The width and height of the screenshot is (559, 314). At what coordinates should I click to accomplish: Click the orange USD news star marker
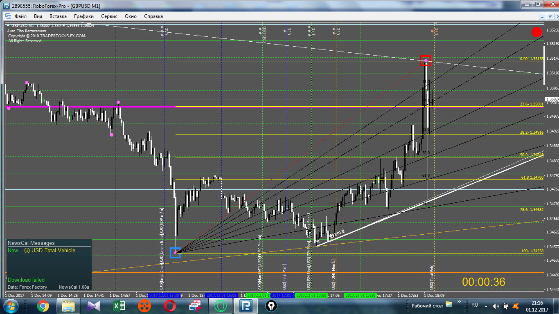pos(432,31)
